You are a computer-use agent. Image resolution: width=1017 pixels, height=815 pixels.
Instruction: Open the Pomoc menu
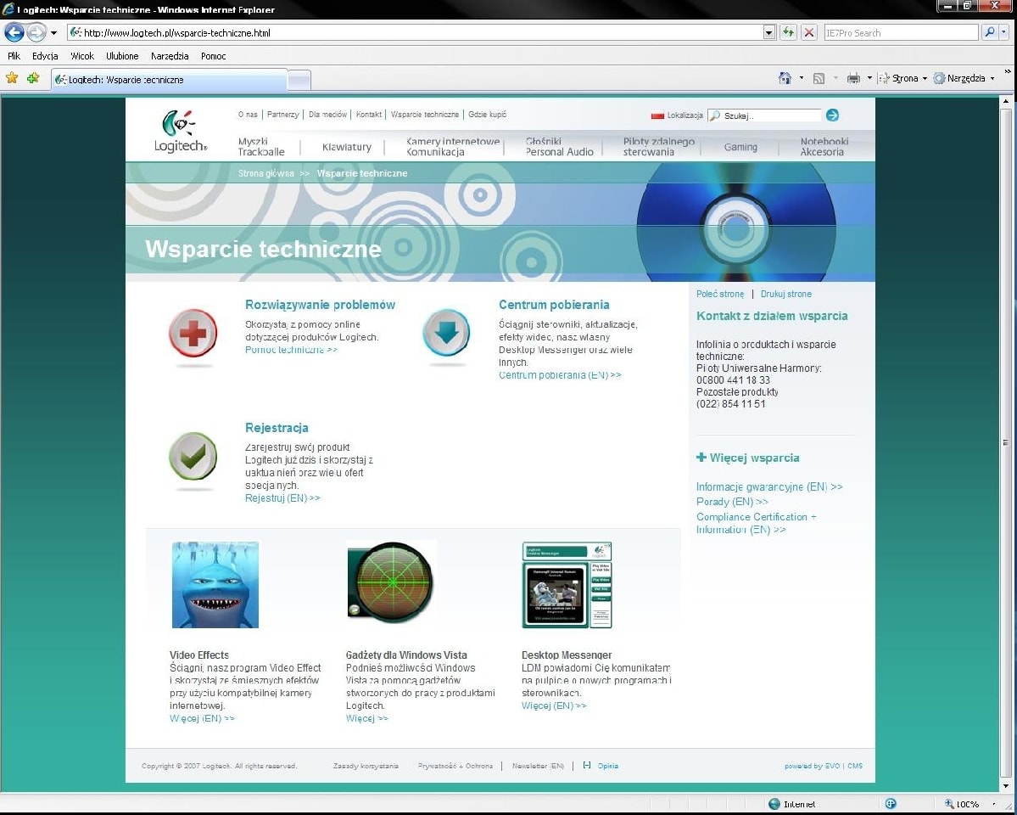[214, 56]
